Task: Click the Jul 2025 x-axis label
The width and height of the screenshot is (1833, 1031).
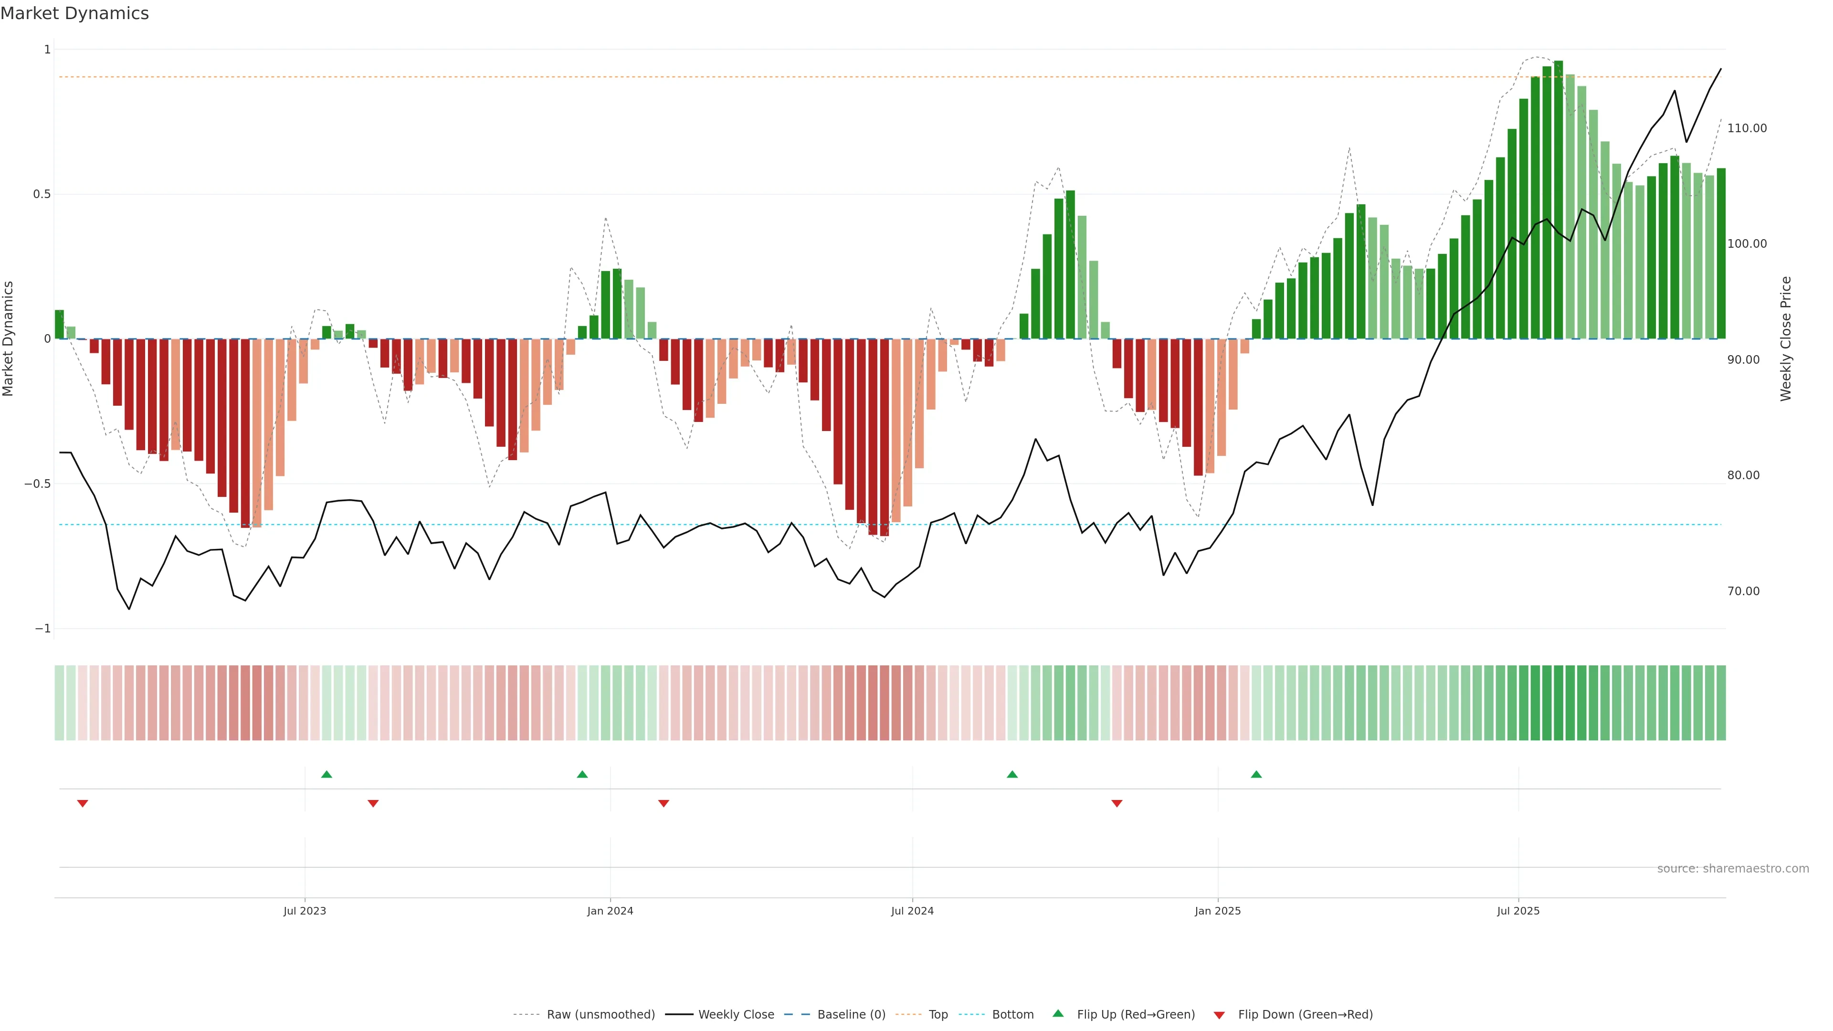Action: pyautogui.click(x=1518, y=911)
